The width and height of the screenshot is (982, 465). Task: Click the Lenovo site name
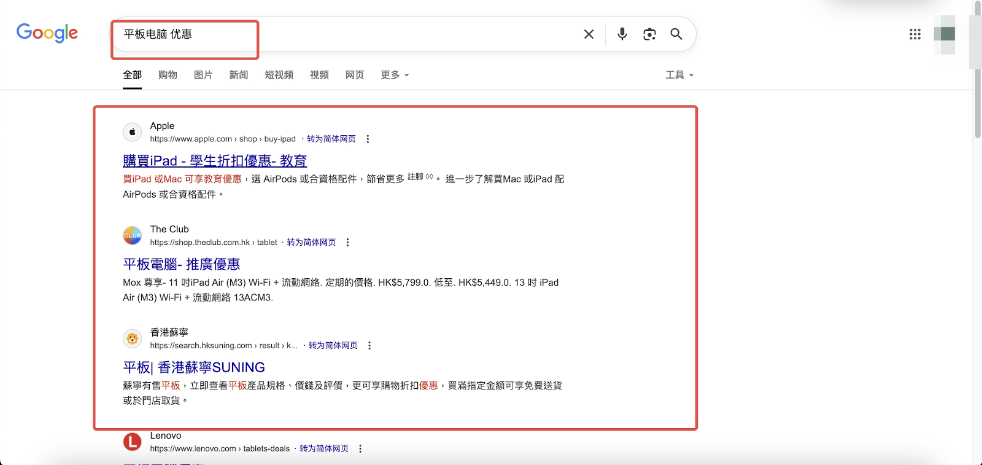pyautogui.click(x=166, y=436)
